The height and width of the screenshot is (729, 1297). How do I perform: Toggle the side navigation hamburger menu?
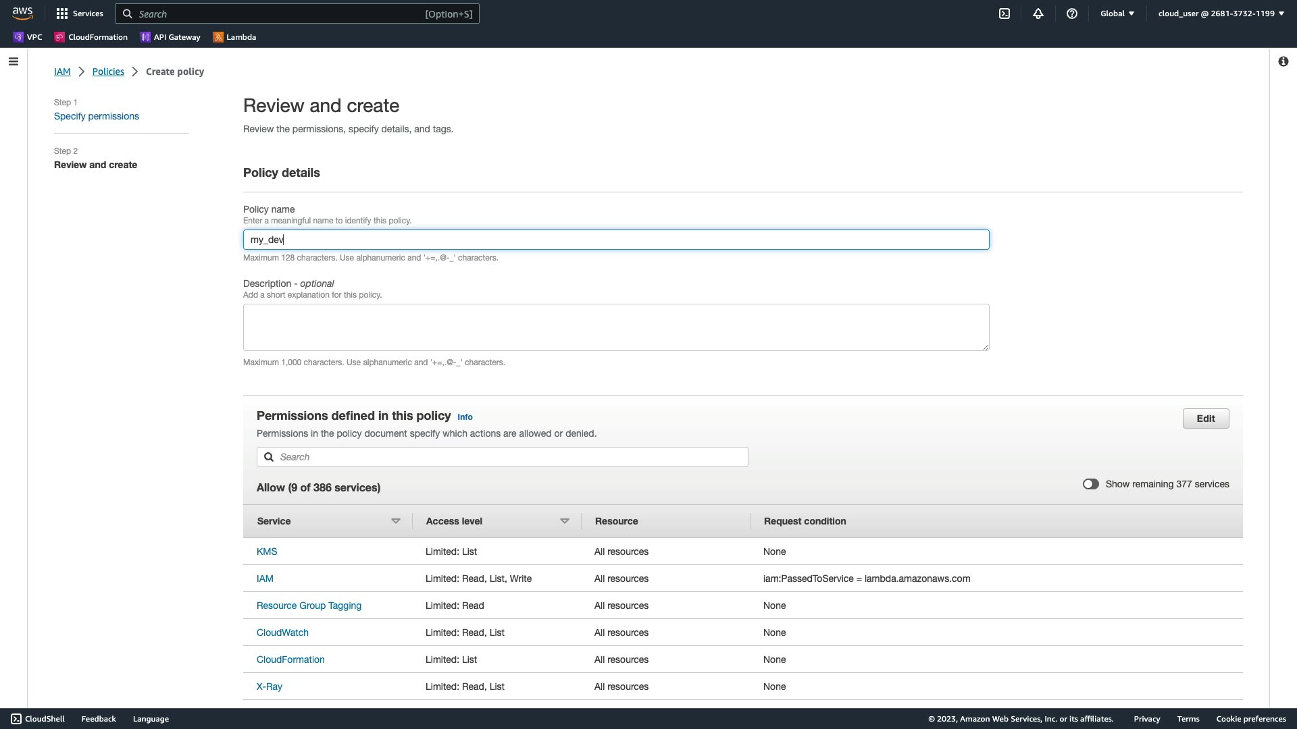point(14,61)
